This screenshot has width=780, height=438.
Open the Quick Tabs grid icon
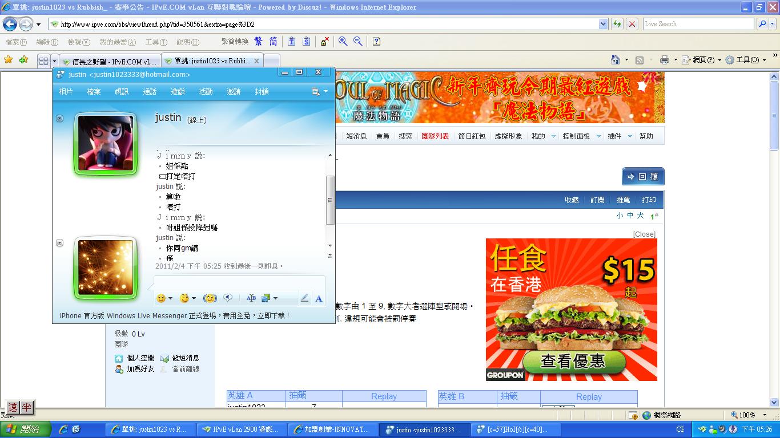(43, 61)
